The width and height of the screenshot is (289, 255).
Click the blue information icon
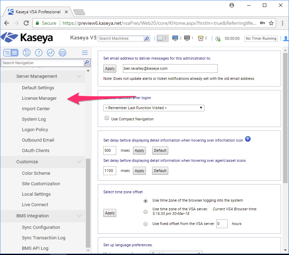248,139
